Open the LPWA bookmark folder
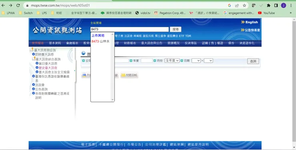296x150 pixels. tap(8, 13)
